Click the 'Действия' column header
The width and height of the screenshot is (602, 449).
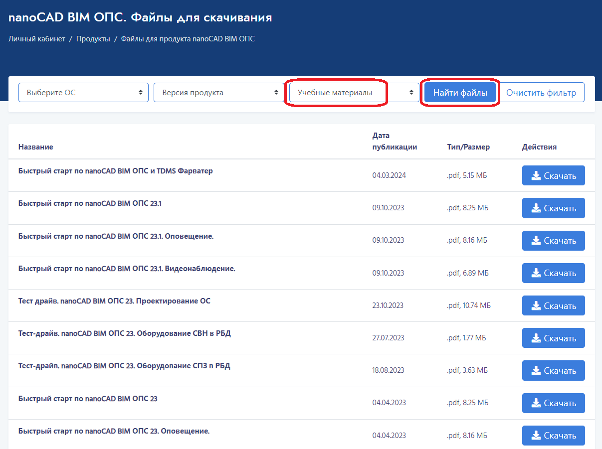[539, 147]
